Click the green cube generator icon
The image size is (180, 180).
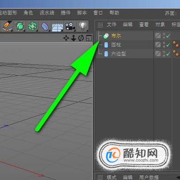(x=20, y=26)
